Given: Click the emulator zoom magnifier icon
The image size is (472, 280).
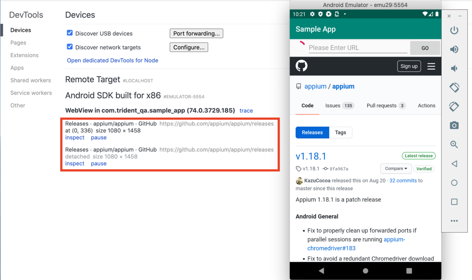Looking at the screenshot, I should 454,145.
